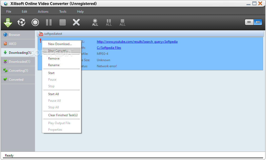Click the New Convert circular arrows icon
Screen dimensions: 266x160
21,22
